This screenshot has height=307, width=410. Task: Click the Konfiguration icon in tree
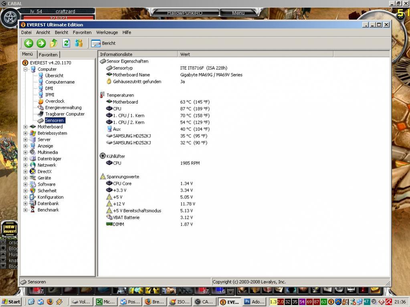pyautogui.click(x=33, y=197)
